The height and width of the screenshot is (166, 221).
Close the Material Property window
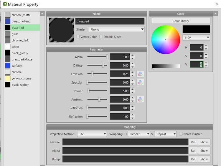point(217,4)
